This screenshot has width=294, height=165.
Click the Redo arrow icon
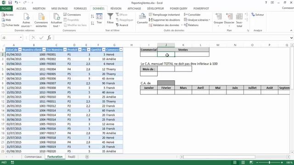[x=25, y=3]
